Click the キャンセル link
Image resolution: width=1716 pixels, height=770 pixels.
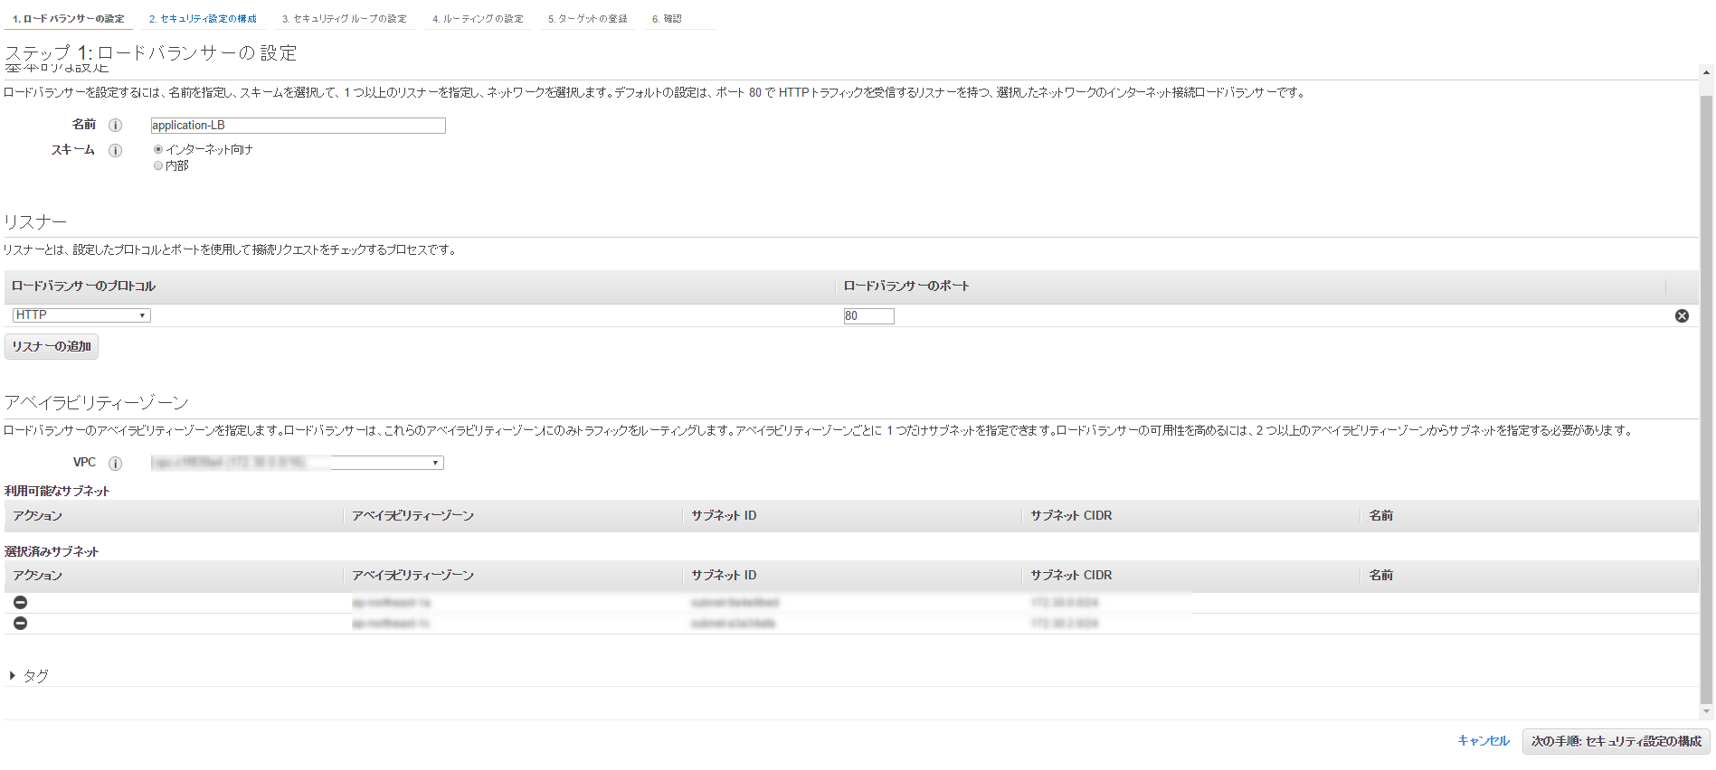(x=1484, y=741)
